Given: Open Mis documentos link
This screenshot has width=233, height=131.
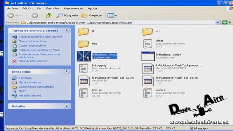Looking at the screenshot, I should [30, 82].
